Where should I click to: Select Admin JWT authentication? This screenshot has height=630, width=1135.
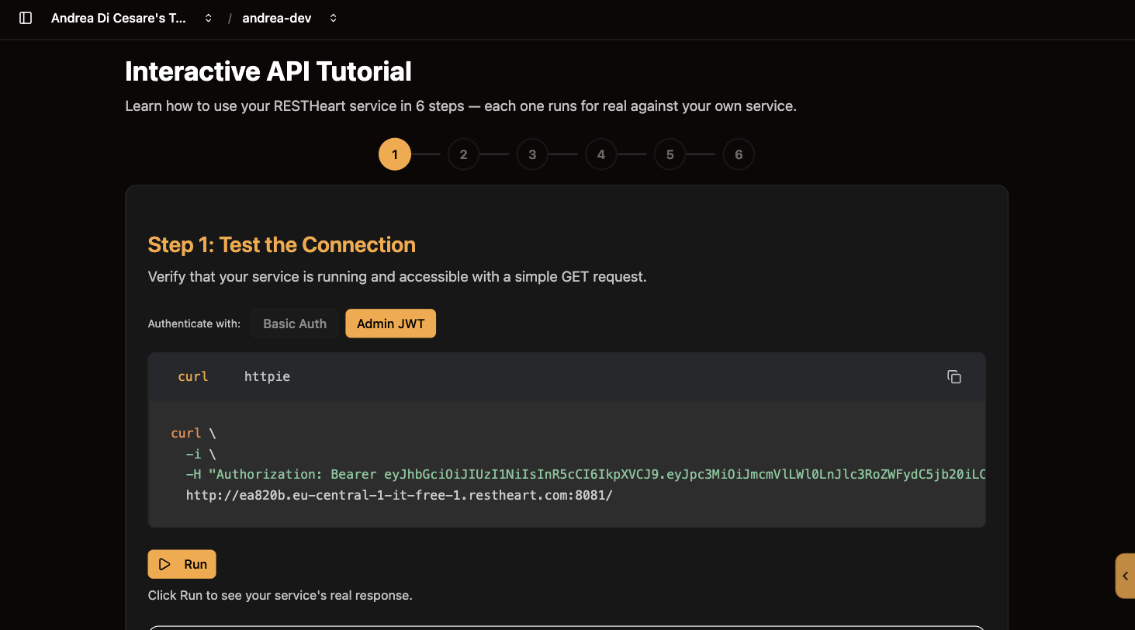391,324
